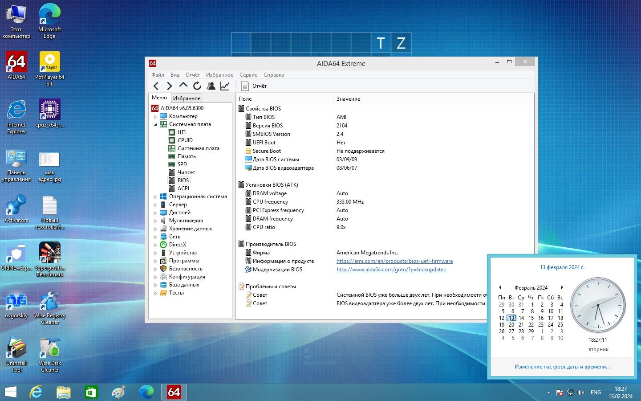Open the graph icon in AIDA64 toolbar
The width and height of the screenshot is (641, 401).
[x=225, y=86]
